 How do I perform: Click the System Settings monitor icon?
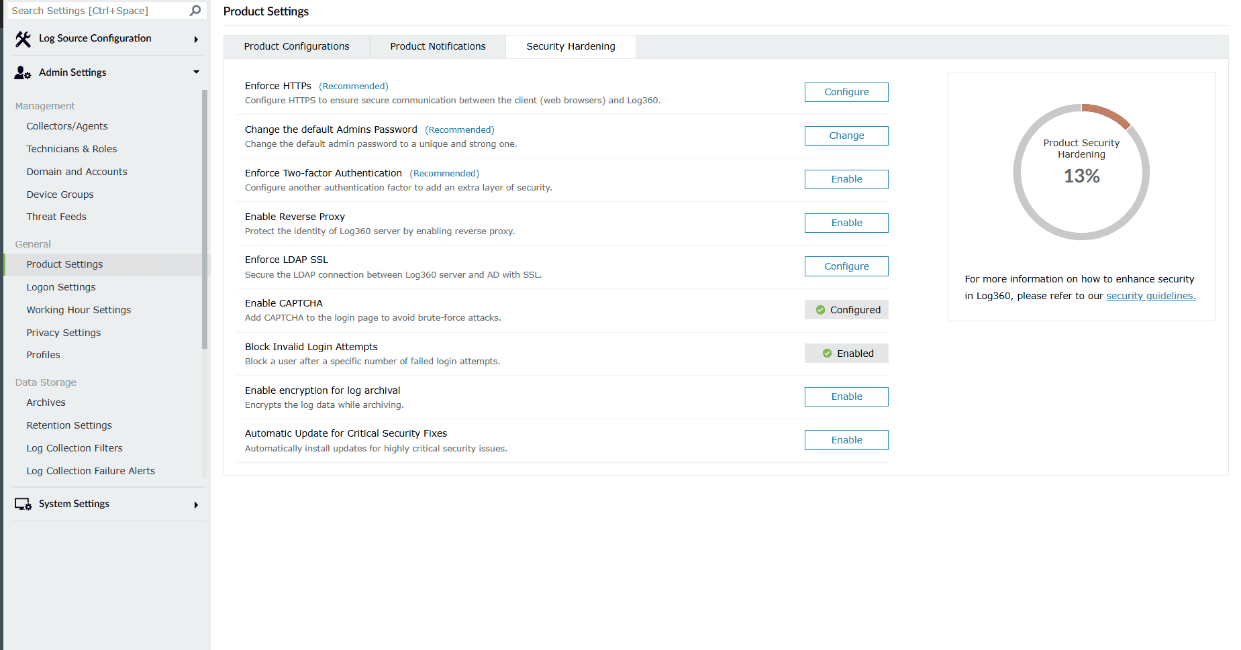click(x=22, y=504)
